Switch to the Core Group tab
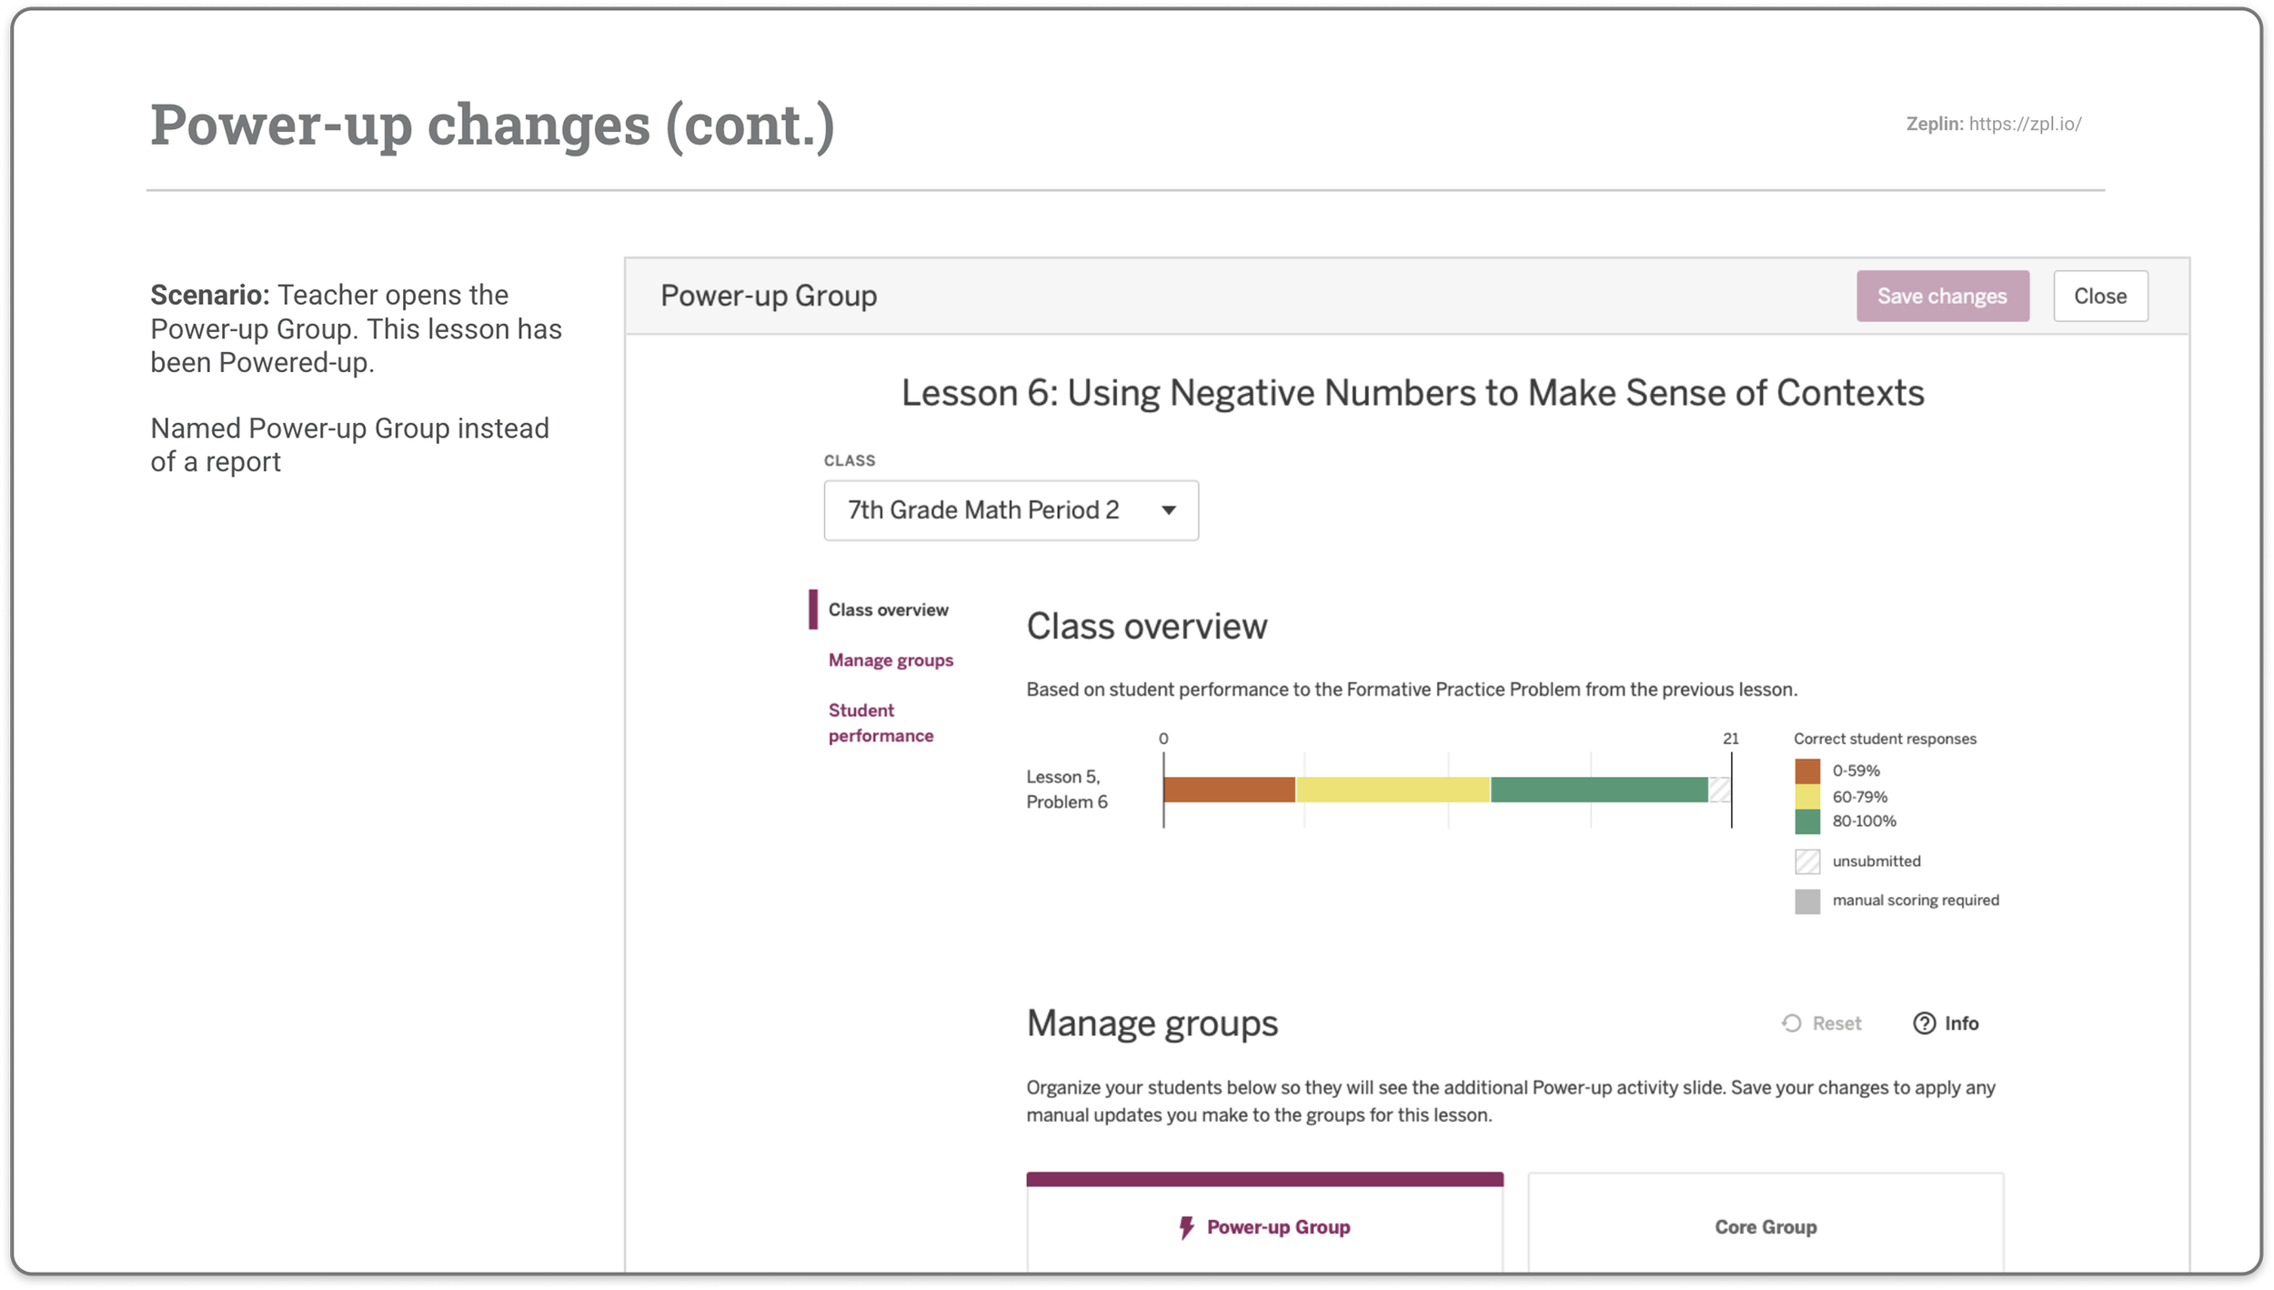Viewport: 2274px width, 1290px height. [1766, 1224]
